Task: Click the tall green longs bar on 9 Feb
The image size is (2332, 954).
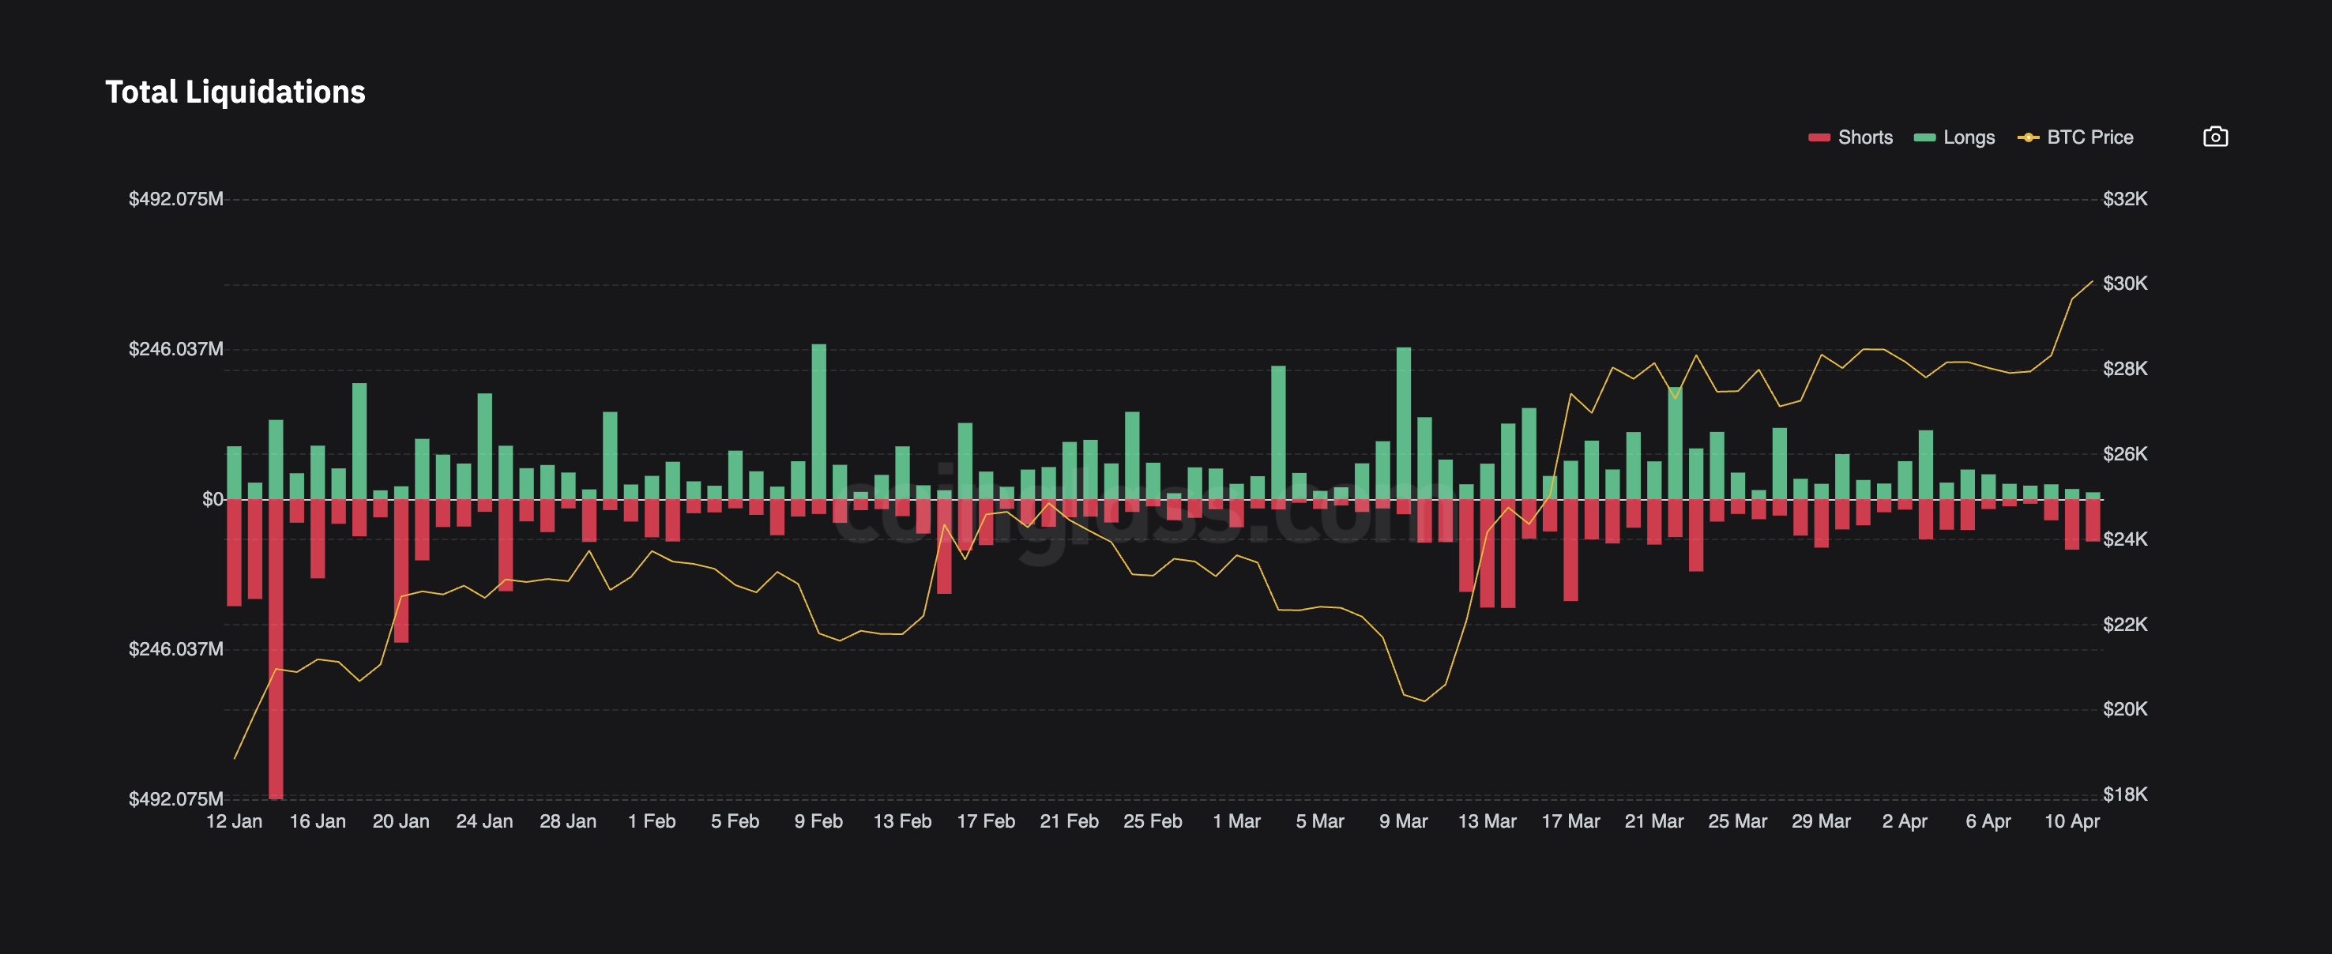Action: (818, 422)
